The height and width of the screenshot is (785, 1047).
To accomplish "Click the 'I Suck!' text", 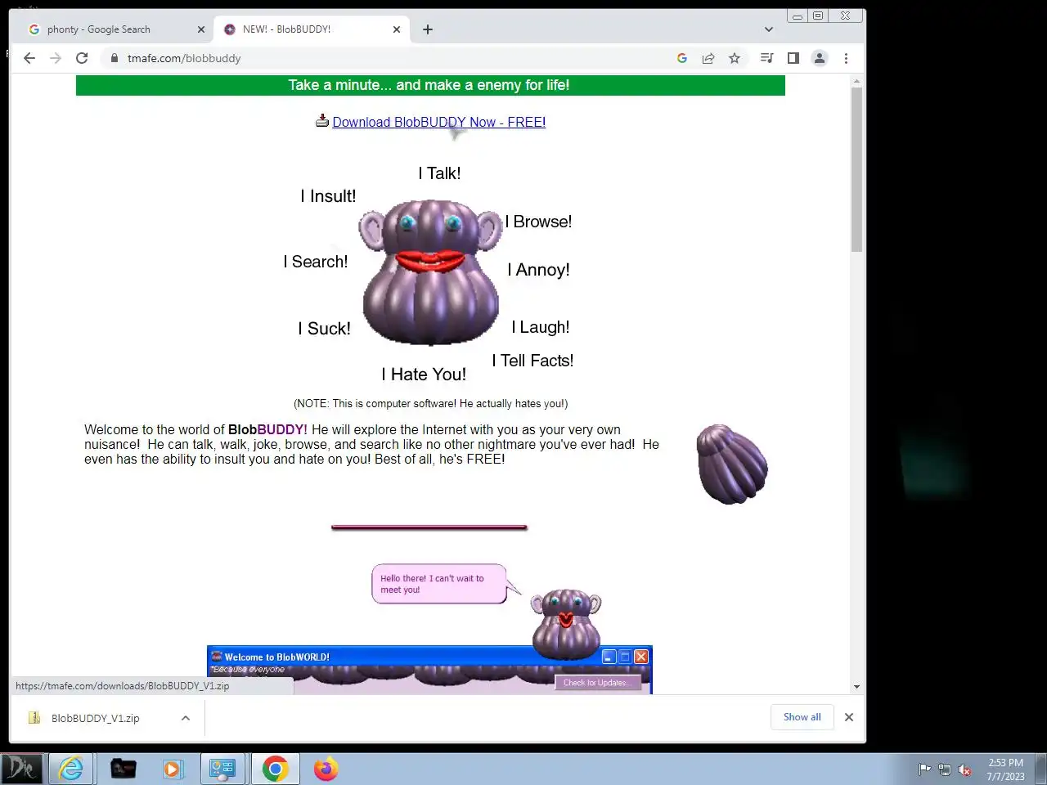I will pos(324,329).
